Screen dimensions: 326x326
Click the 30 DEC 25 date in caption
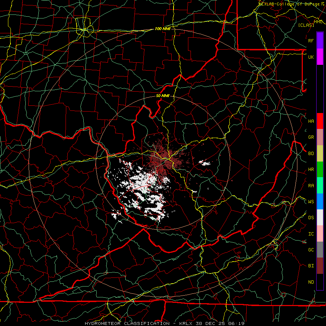(210, 323)
